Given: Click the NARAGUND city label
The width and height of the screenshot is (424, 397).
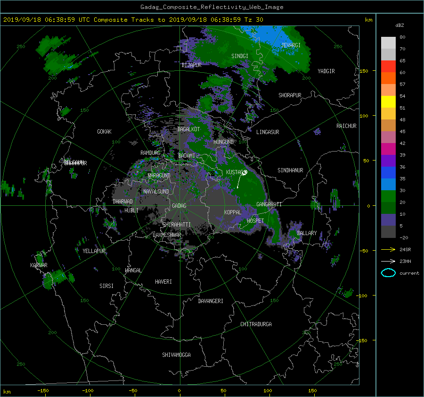Looking at the screenshot, I should (159, 176).
